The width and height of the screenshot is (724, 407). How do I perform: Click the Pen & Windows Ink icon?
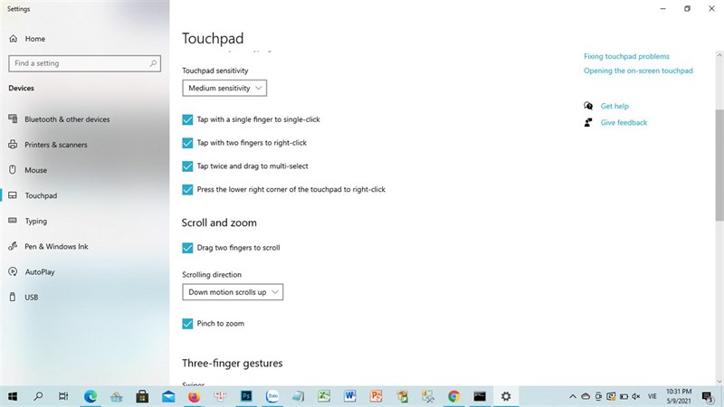click(13, 246)
